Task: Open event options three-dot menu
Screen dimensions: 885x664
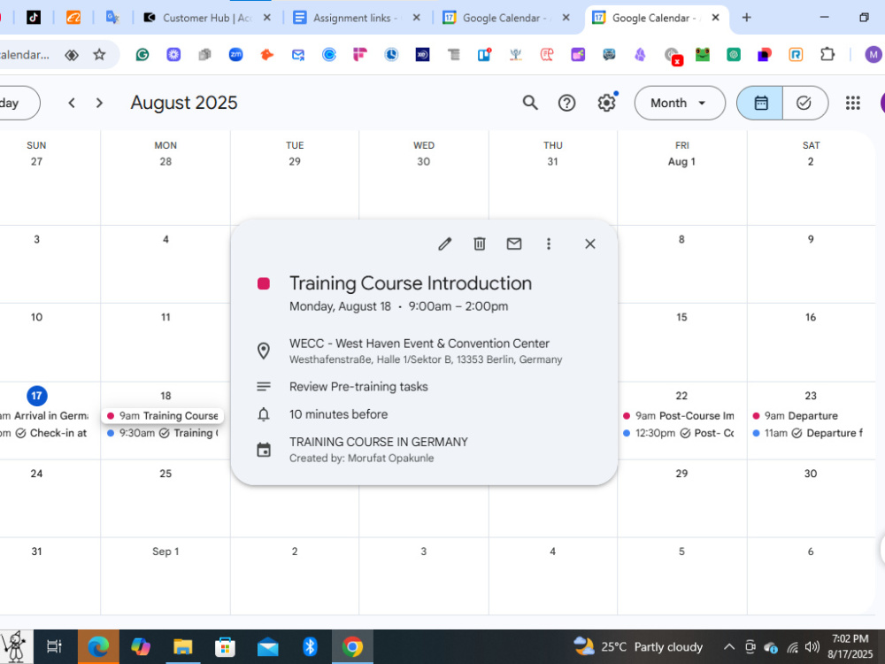Action: [548, 244]
